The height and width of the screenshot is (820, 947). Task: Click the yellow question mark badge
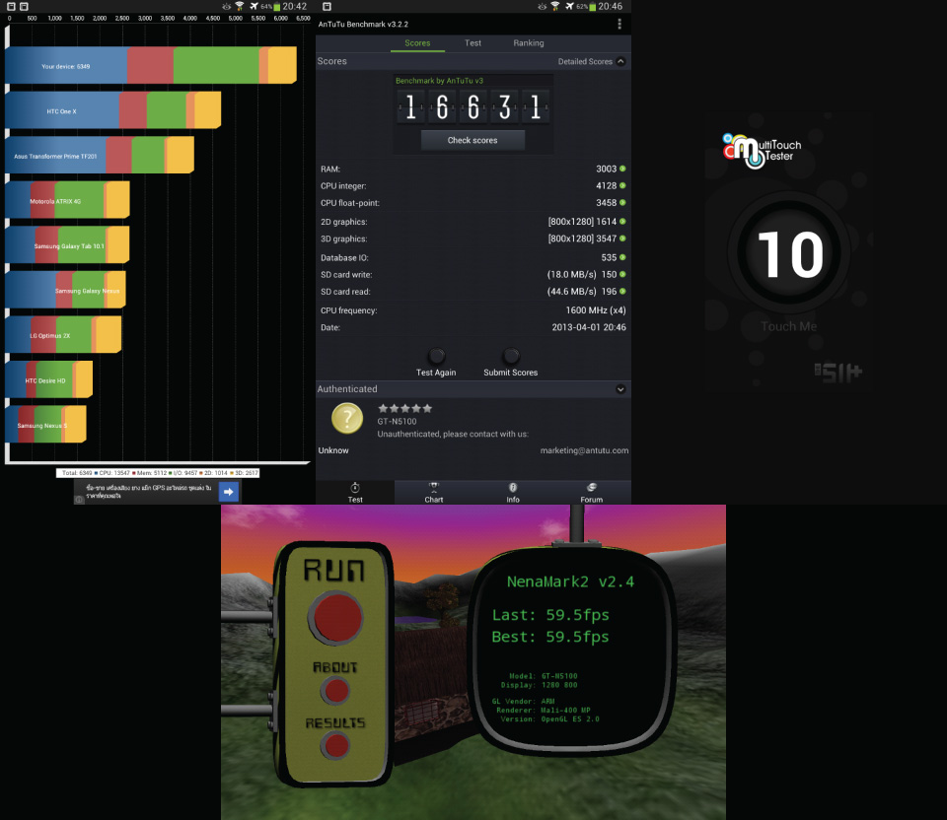[347, 418]
